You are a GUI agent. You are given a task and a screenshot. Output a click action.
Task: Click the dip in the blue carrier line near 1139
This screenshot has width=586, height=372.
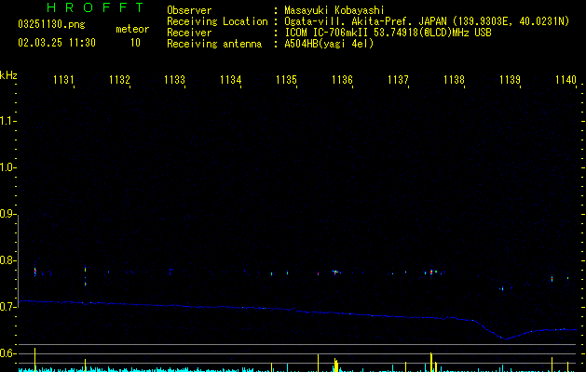(505, 338)
